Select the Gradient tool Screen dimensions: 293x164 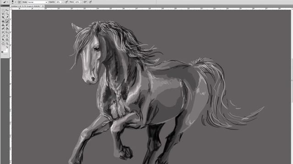7,28
